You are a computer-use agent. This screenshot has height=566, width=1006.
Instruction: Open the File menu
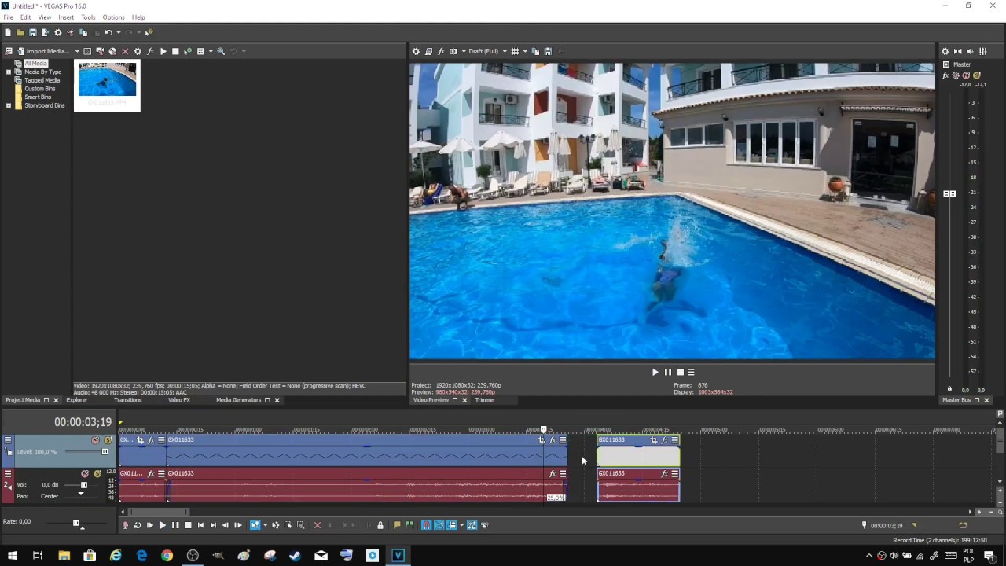[x=8, y=17]
